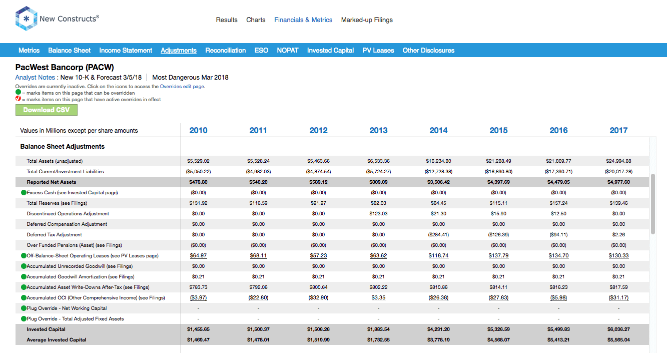Click 2012 Accumulated OCI value ($32.90)
This screenshot has width=667, height=353.
(318, 298)
